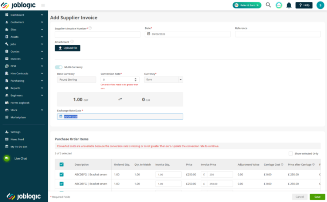Click the Dashboard sidebar icon

coord(7,15)
